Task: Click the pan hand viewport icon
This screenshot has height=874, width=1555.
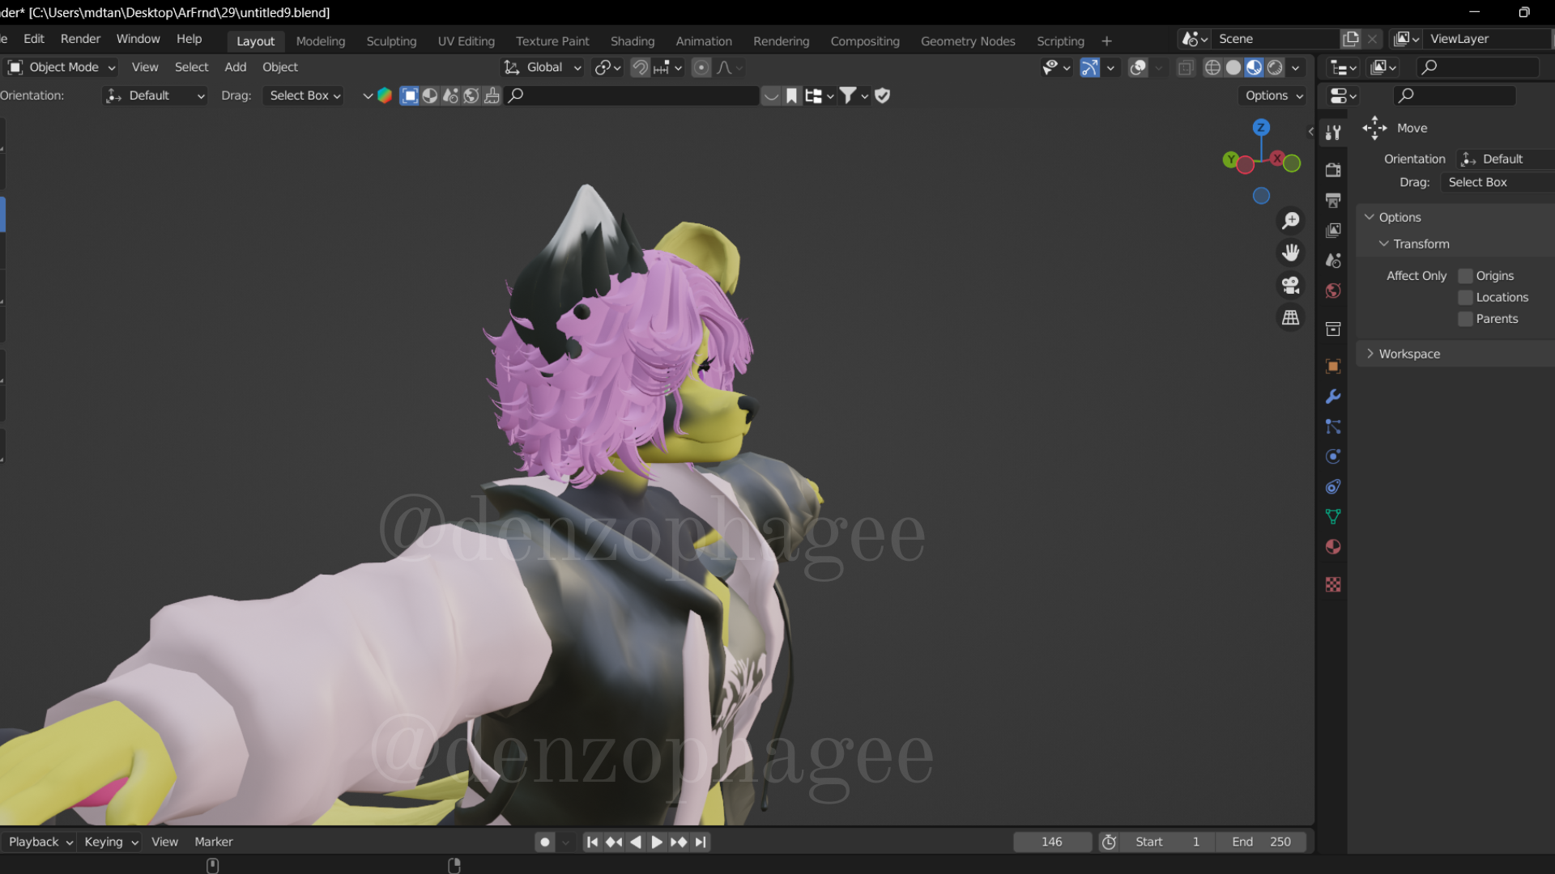Action: pos(1291,252)
